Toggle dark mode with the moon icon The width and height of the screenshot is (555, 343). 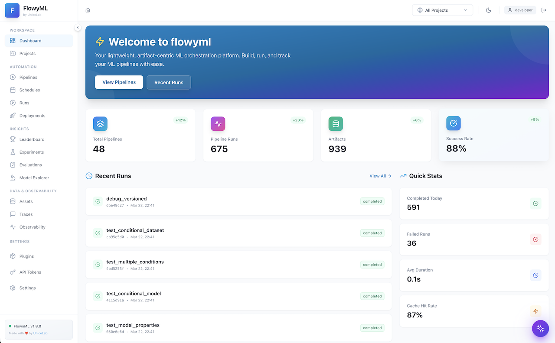(488, 10)
